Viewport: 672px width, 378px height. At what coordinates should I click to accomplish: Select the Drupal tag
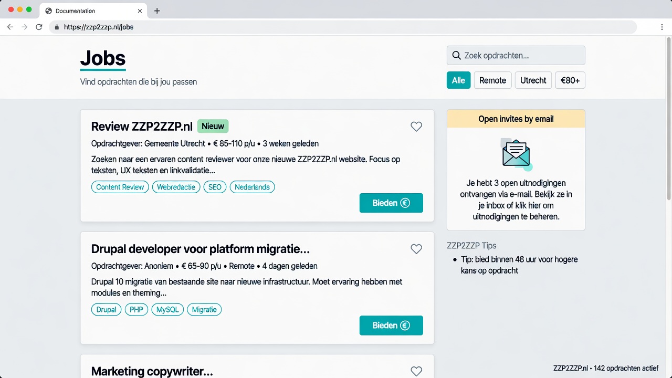pos(106,310)
